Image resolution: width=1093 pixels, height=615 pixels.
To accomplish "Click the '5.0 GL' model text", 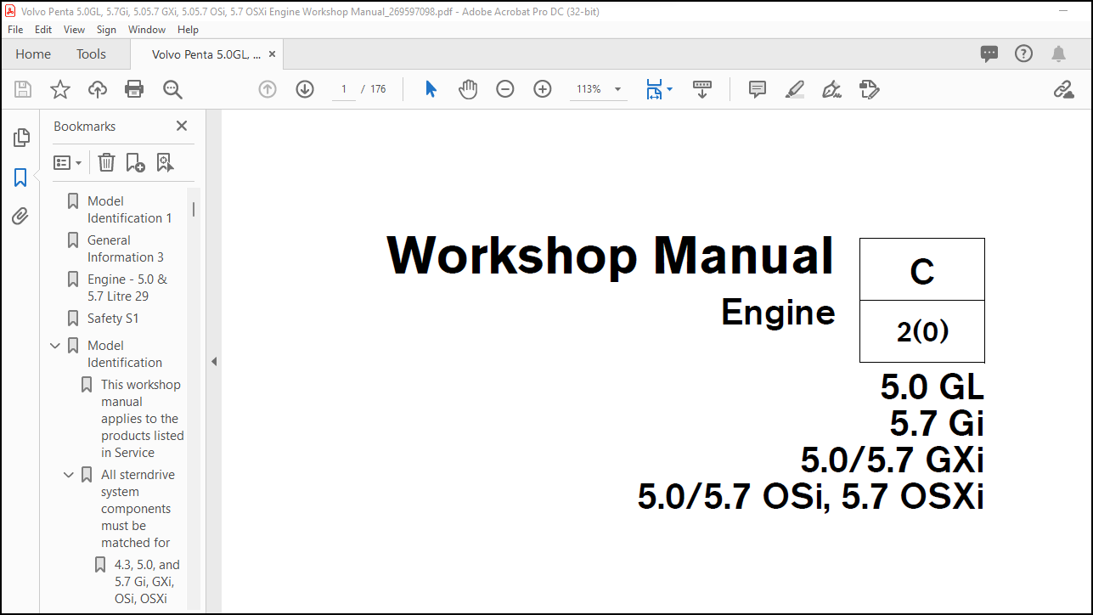I will [x=932, y=387].
